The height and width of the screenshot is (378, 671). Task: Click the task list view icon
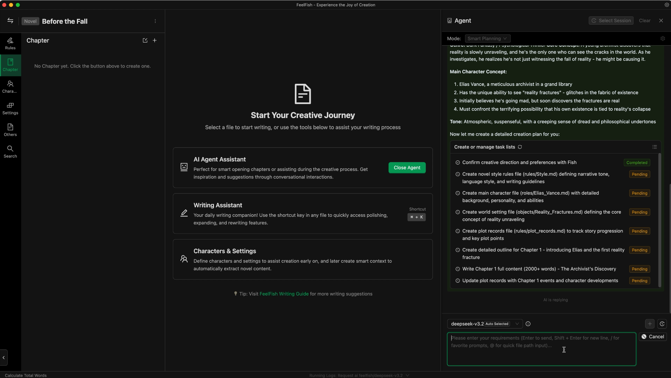click(654, 147)
